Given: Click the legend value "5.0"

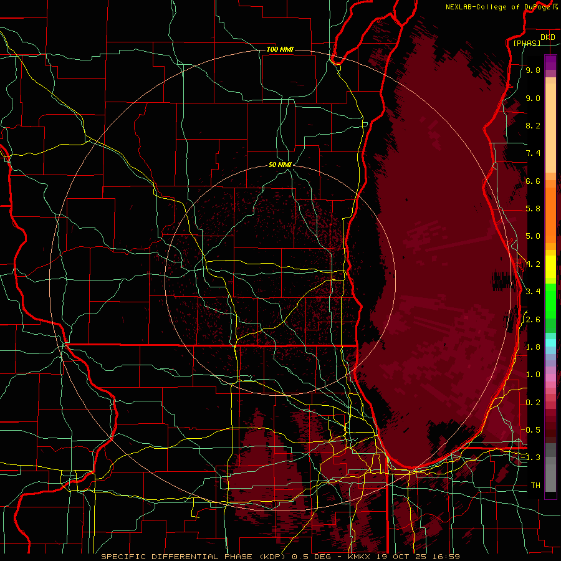Looking at the screenshot, I should click(x=533, y=236).
